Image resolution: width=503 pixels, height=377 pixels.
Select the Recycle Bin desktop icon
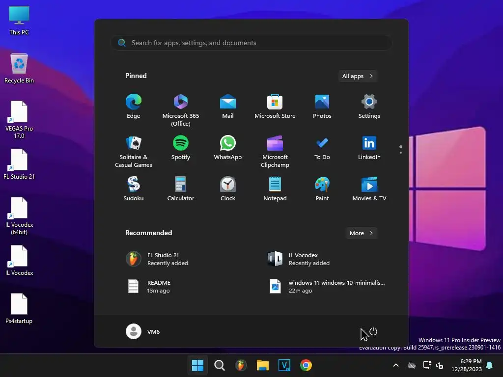coord(19,69)
